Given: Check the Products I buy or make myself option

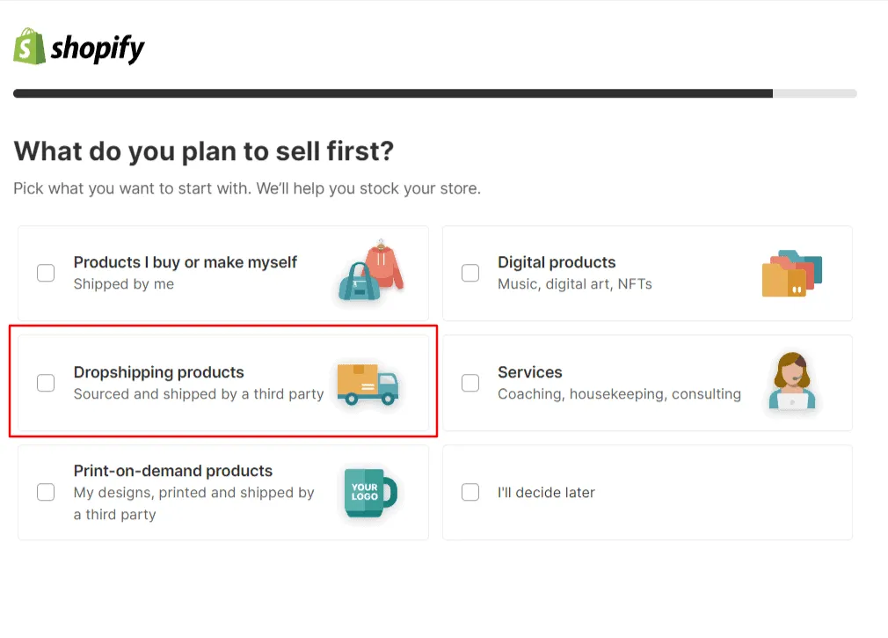Looking at the screenshot, I should (45, 273).
